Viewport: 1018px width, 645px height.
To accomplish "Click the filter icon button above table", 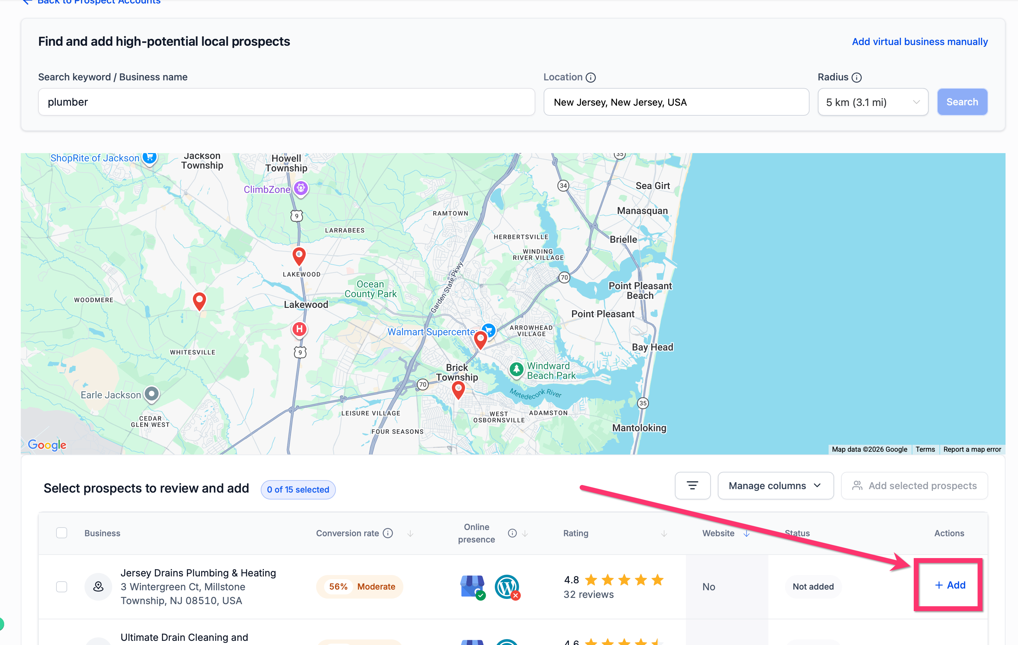I will point(692,486).
